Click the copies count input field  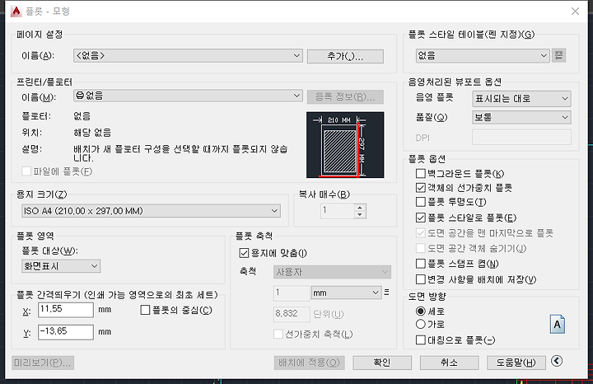point(338,211)
